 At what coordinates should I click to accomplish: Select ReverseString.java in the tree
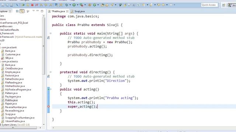pos(15,111)
